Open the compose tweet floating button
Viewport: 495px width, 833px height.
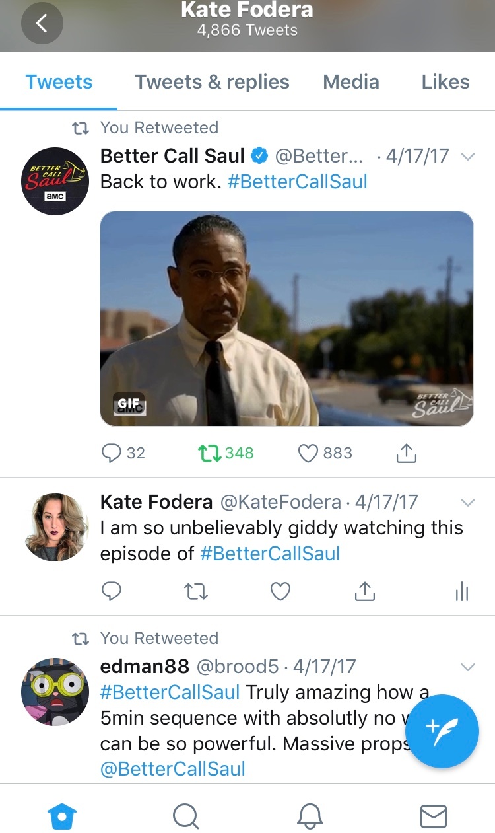pyautogui.click(x=442, y=731)
